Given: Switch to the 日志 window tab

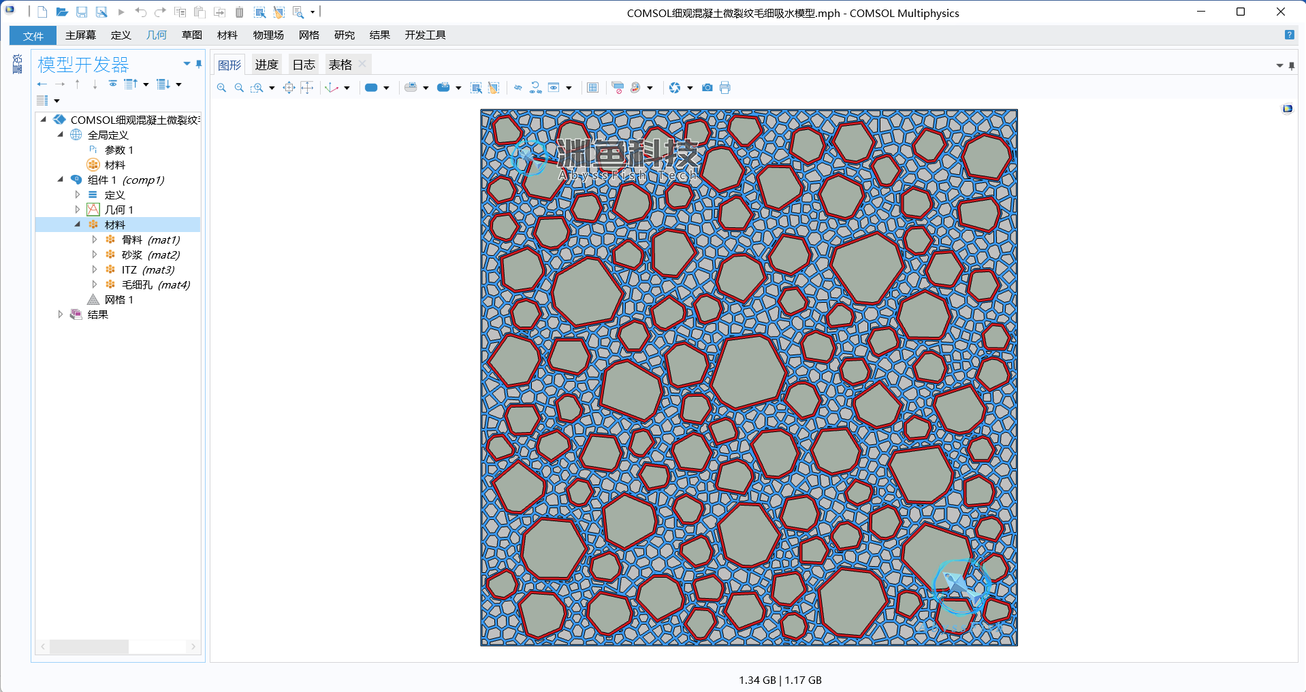Looking at the screenshot, I should (304, 65).
